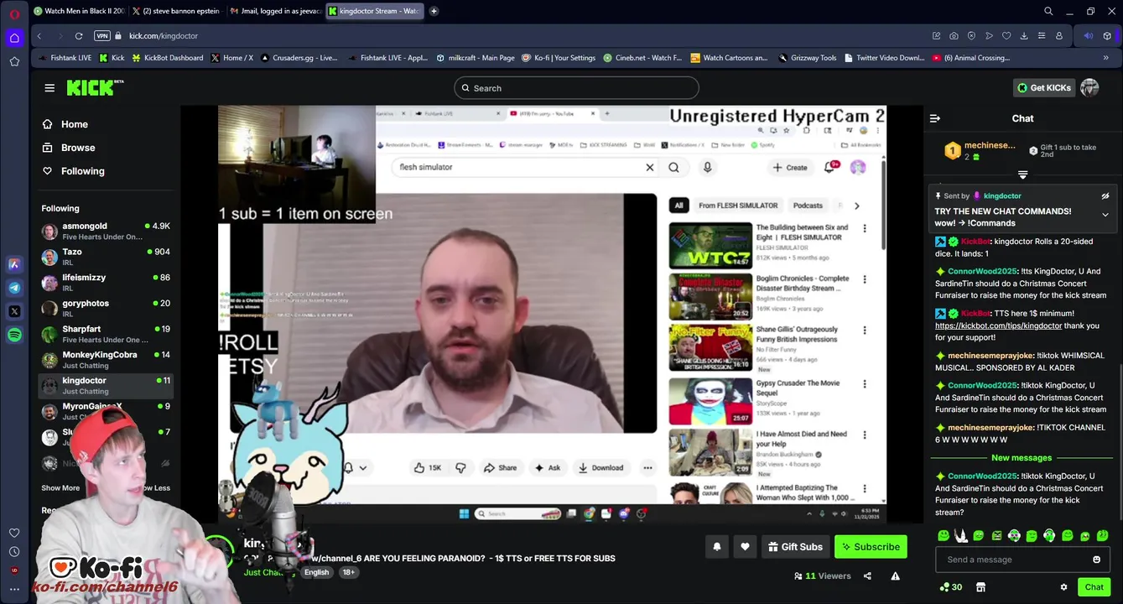
Task: Open the downloads icon in browser toolbar
Action: click(x=1024, y=36)
